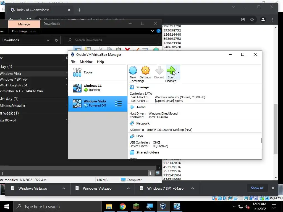This screenshot has width=283, height=212.
Task: Click the Shared folders folder icon
Action: click(x=132, y=152)
